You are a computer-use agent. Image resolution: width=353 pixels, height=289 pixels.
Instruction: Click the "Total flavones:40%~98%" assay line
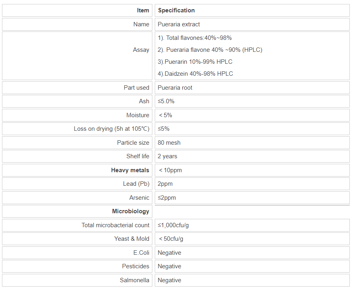pos(195,38)
